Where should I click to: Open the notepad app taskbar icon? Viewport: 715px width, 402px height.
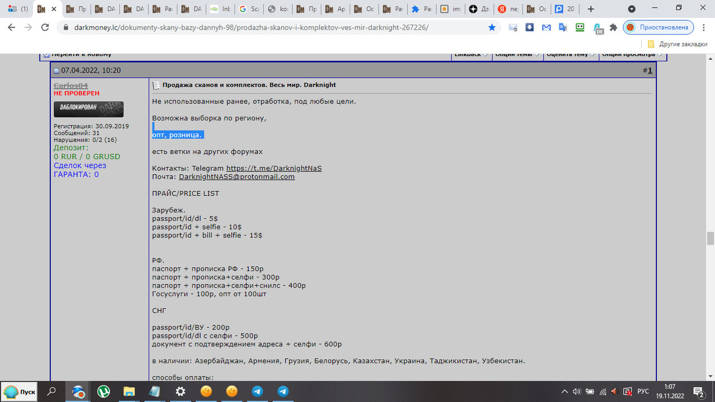point(155,391)
